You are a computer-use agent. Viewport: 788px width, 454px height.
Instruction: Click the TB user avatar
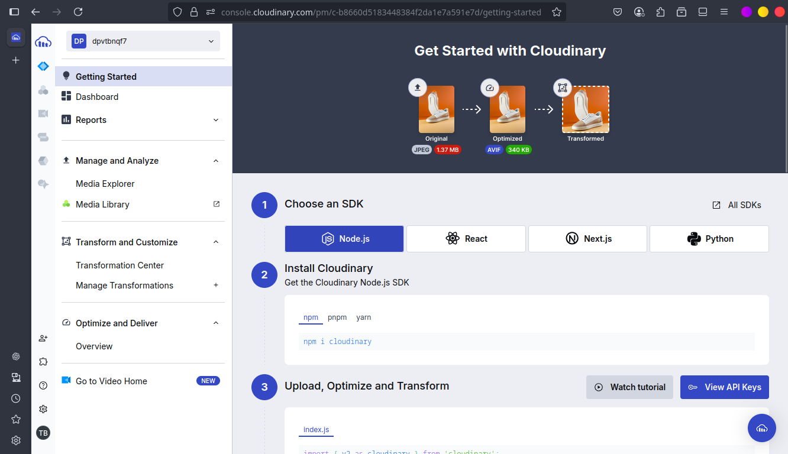(x=43, y=433)
